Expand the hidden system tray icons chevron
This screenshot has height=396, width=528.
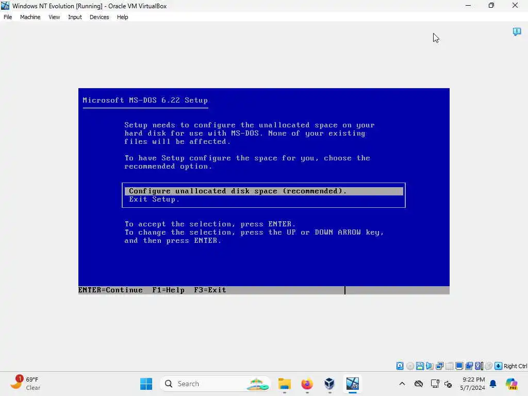[402, 384]
